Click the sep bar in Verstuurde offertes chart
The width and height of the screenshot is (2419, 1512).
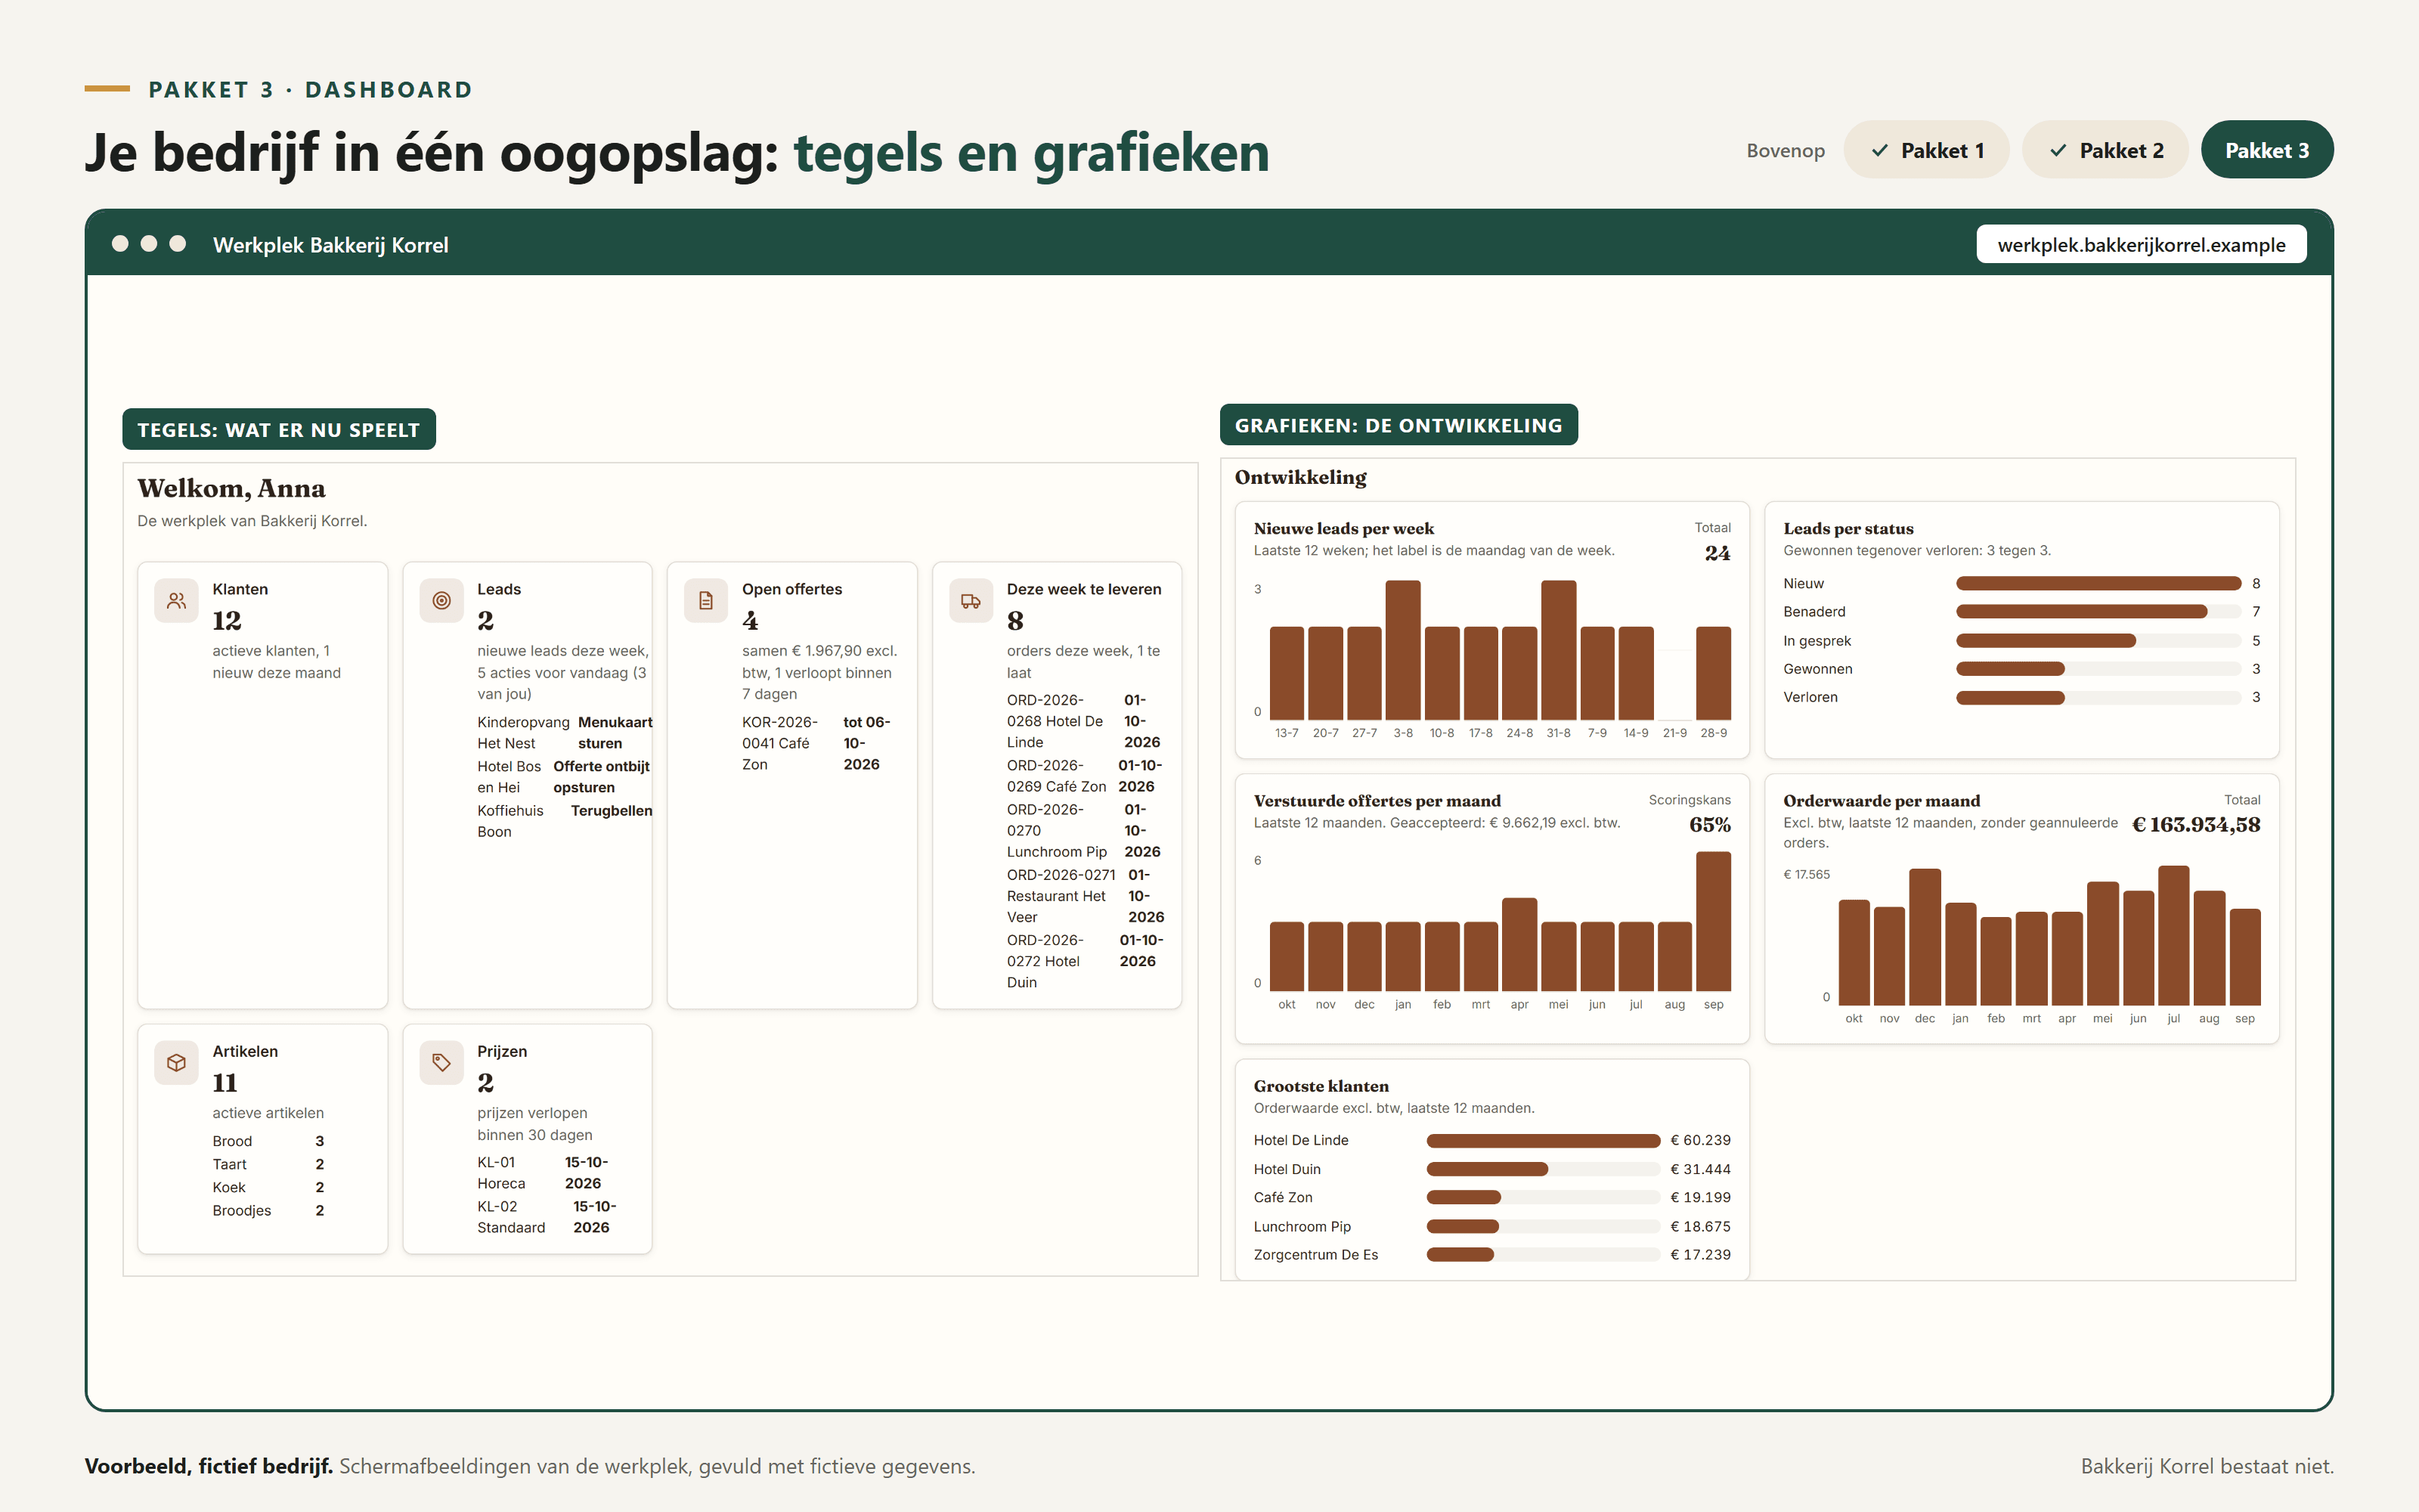tap(1713, 921)
